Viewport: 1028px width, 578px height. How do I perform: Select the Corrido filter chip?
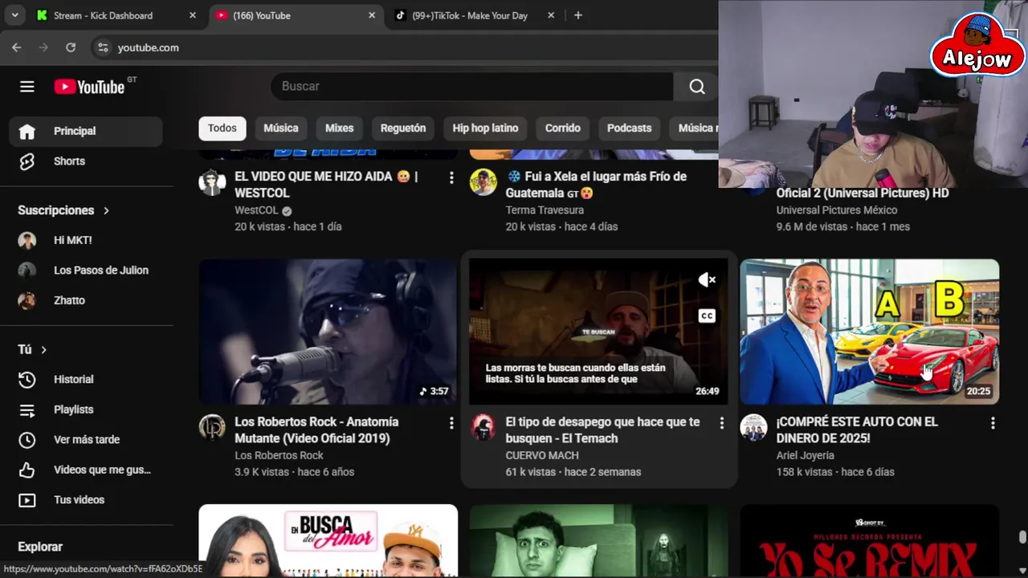click(x=563, y=128)
